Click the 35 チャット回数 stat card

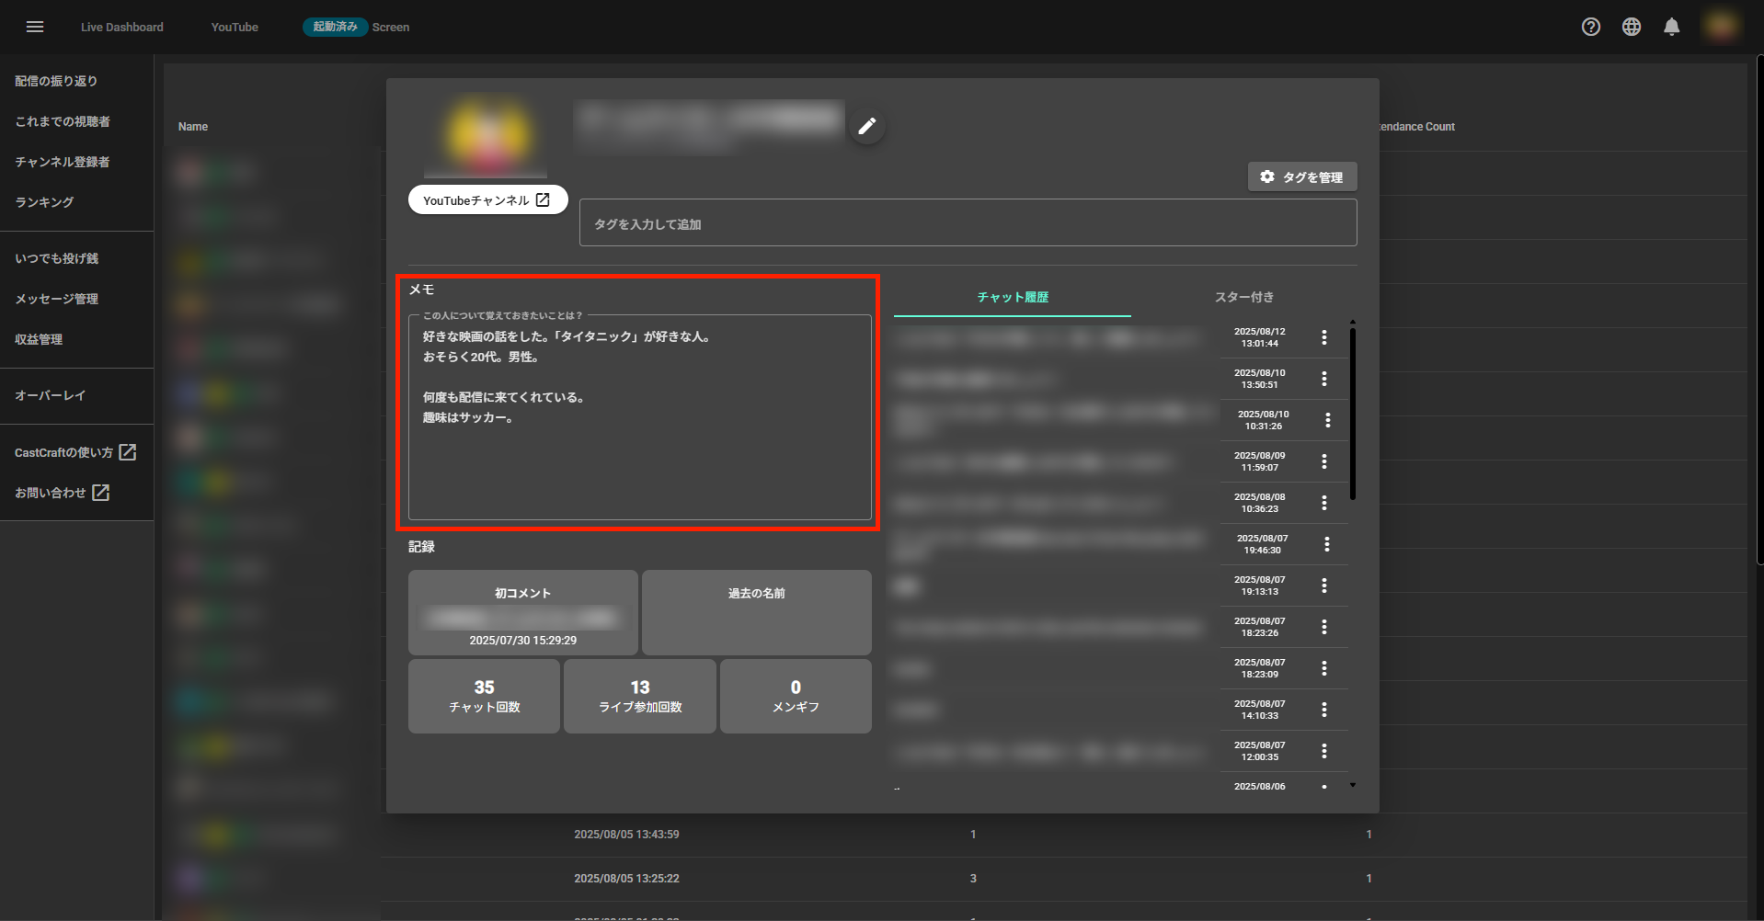[x=485, y=696]
